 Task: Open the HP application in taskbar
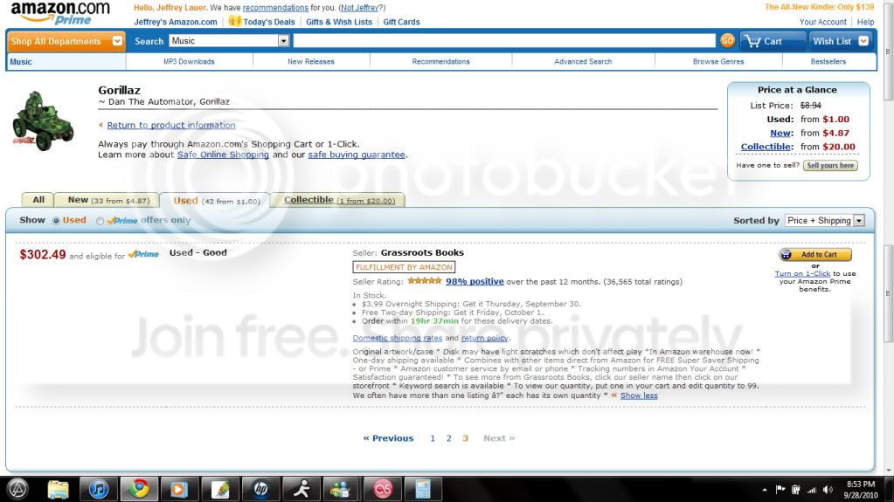pos(260,489)
